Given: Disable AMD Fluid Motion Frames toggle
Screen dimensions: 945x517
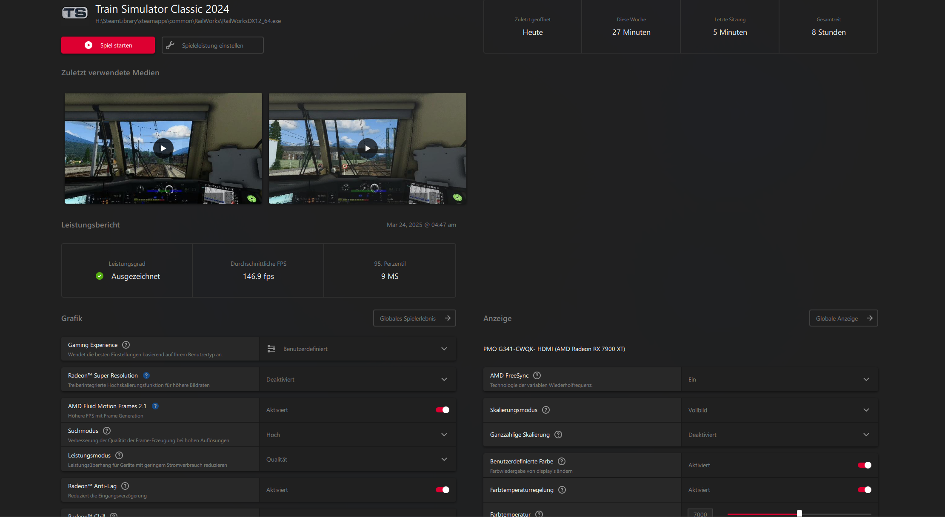Looking at the screenshot, I should (442, 410).
